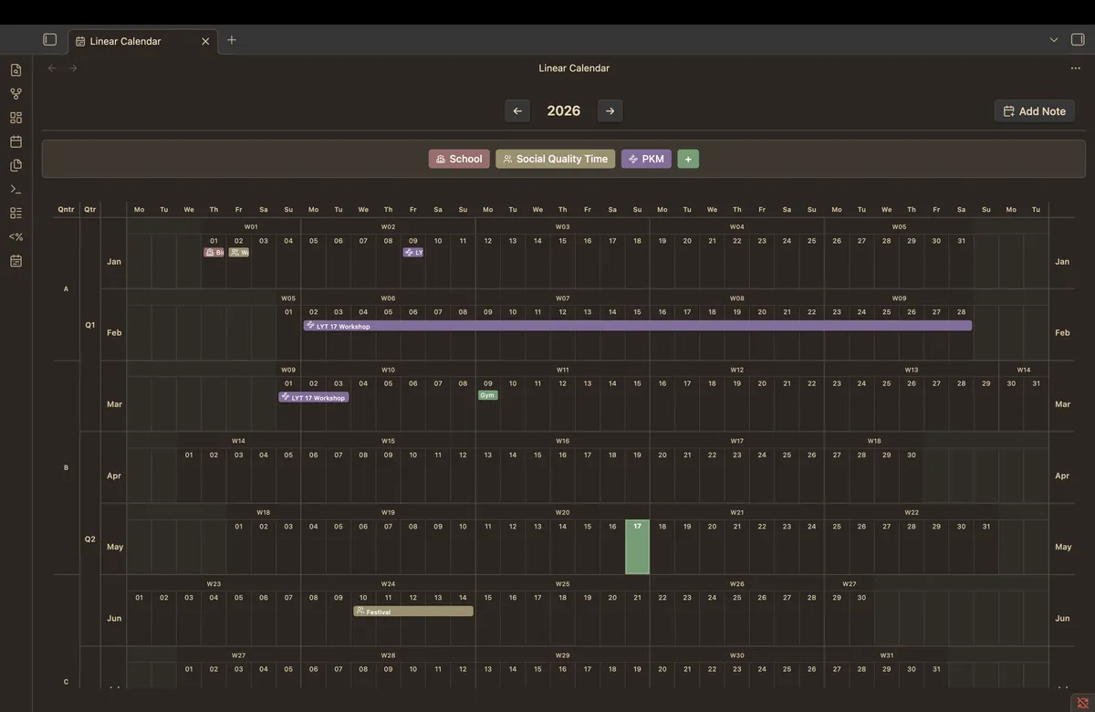Open a new tab

[x=232, y=40]
